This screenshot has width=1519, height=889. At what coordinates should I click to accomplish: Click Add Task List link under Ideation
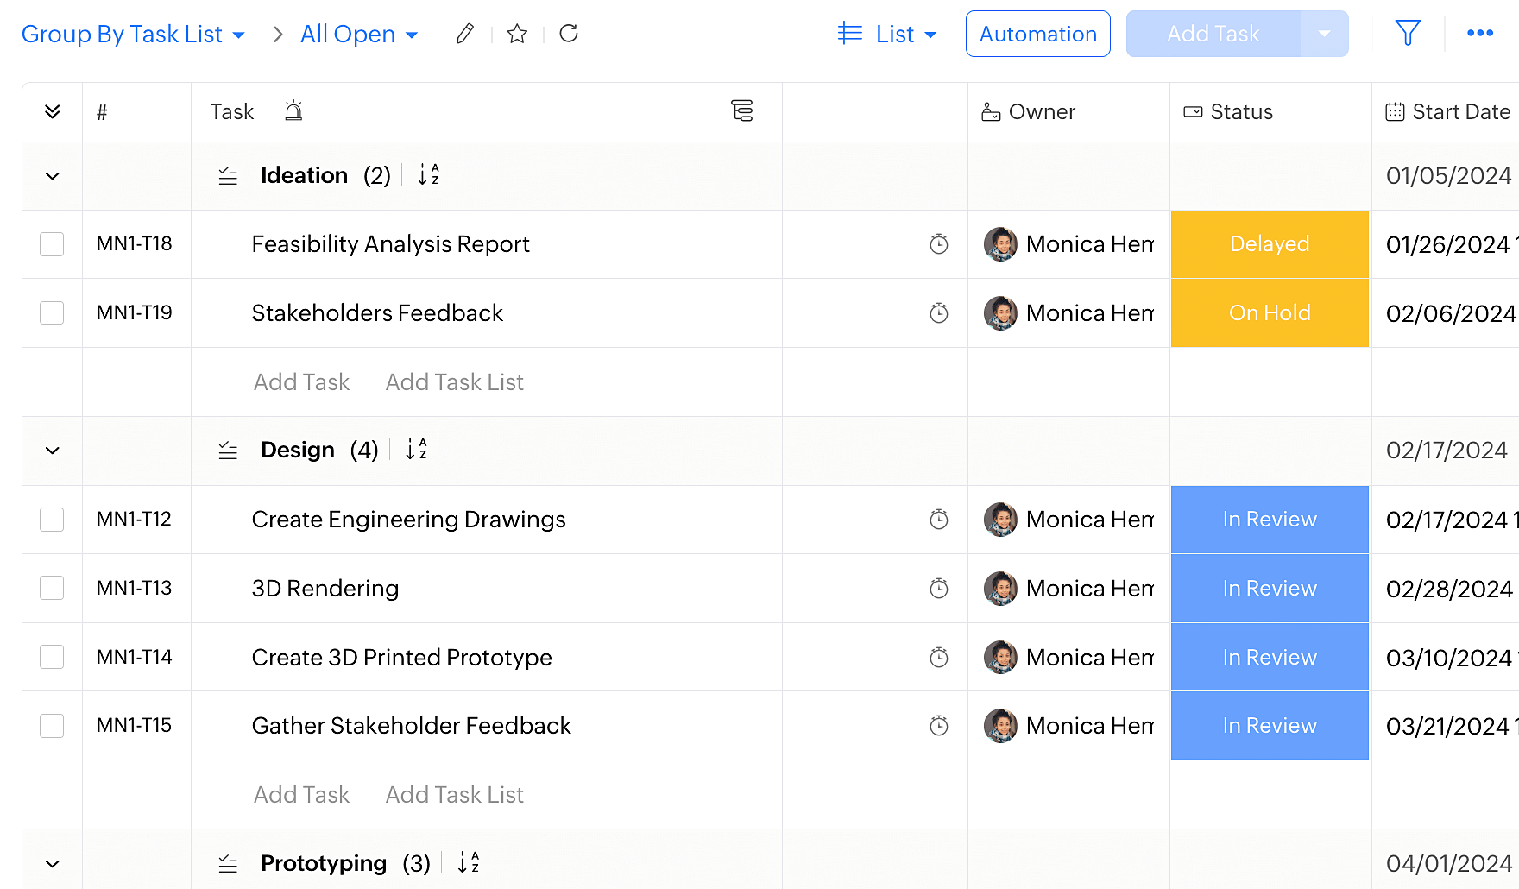[454, 382]
